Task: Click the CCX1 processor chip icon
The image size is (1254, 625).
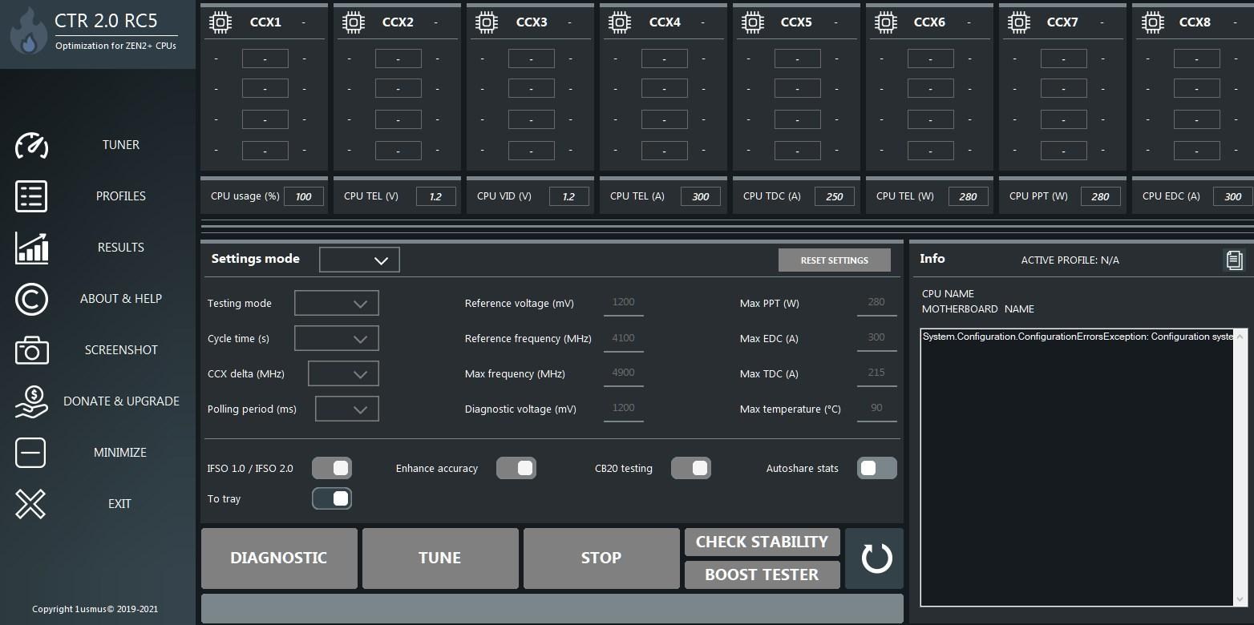Action: point(221,22)
